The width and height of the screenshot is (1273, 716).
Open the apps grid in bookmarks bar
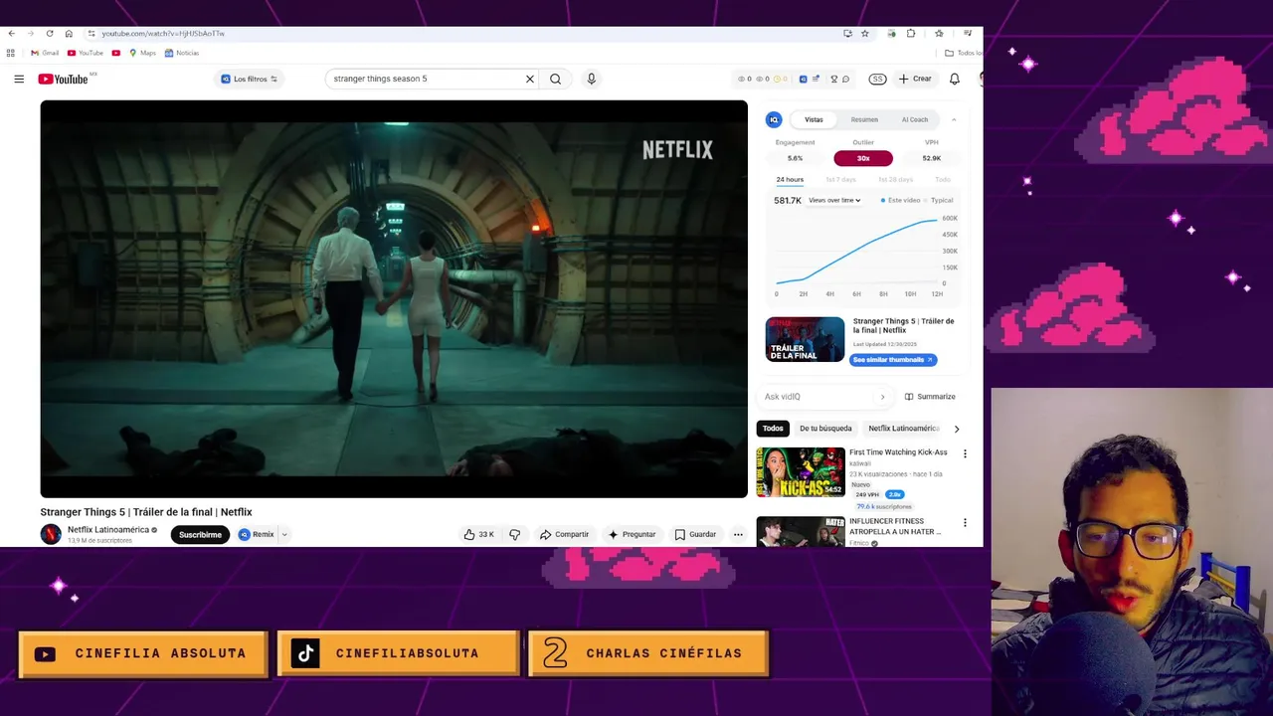click(x=11, y=53)
